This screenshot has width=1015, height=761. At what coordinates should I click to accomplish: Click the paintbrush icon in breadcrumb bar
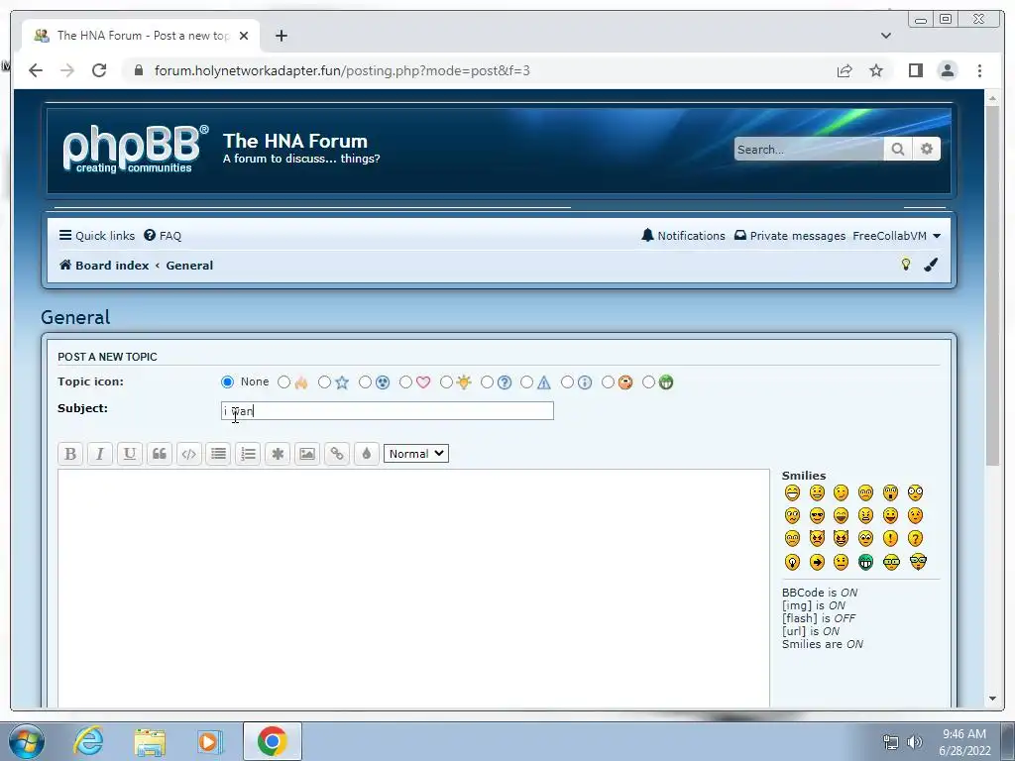click(x=931, y=264)
